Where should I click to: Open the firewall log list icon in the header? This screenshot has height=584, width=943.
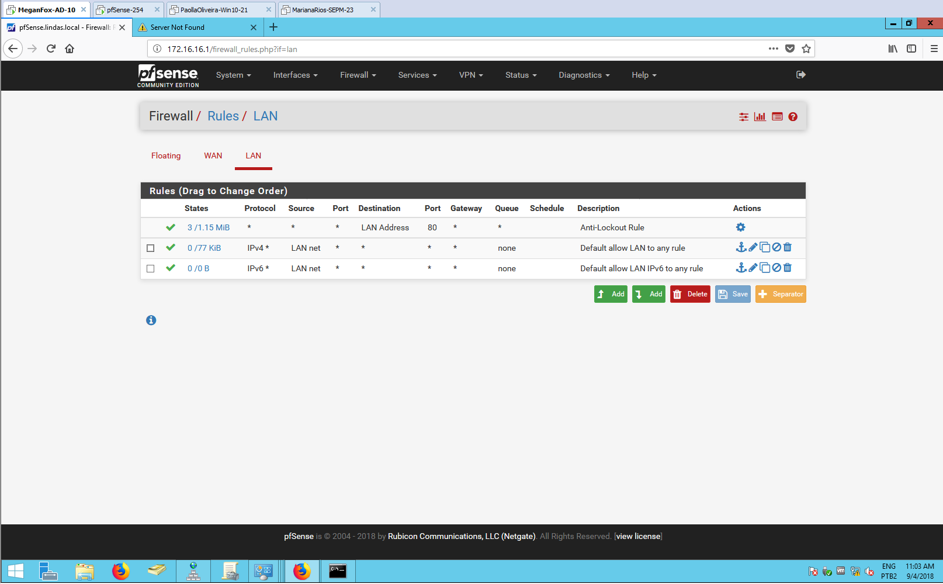coord(777,117)
